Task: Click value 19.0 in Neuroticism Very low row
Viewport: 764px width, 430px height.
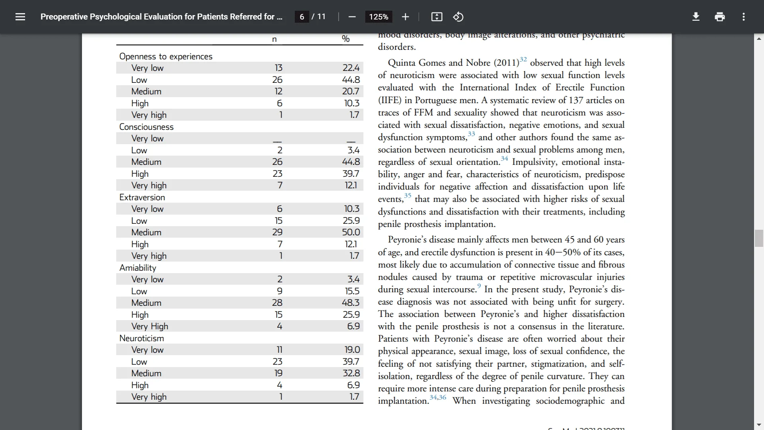Action: click(352, 350)
